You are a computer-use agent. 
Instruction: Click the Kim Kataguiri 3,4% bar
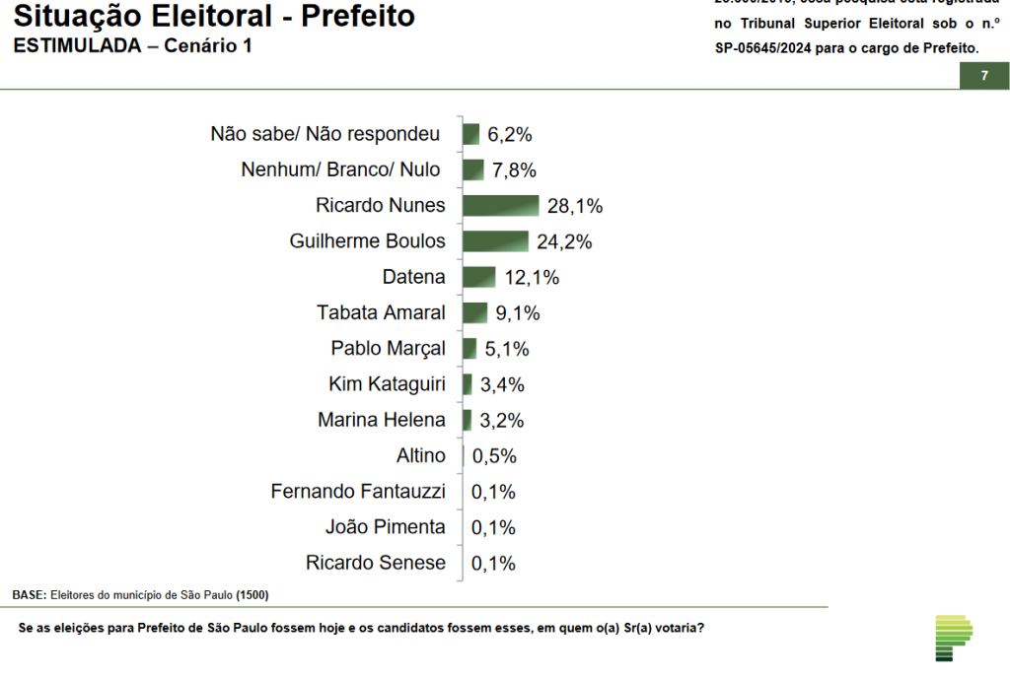click(x=467, y=384)
